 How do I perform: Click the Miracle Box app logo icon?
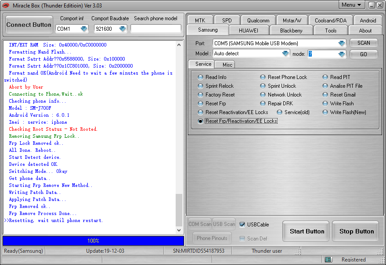tap(5, 5)
